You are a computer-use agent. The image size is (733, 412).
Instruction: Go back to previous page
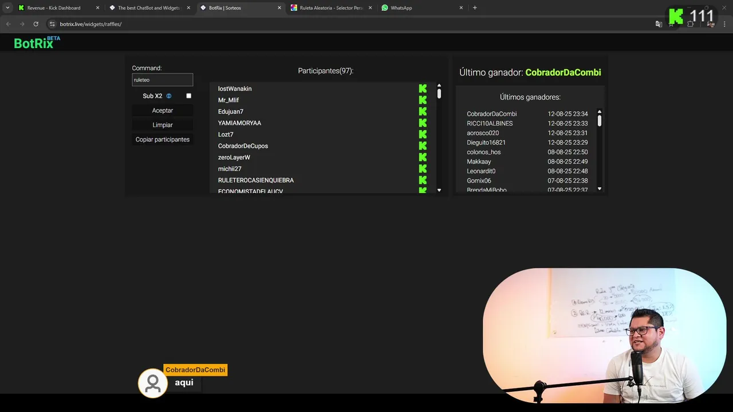(8, 24)
